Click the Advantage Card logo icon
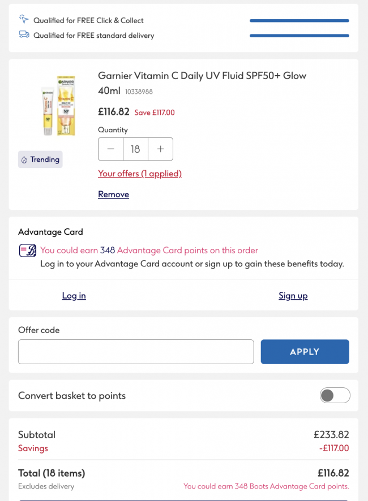The width and height of the screenshot is (368, 501). tap(28, 250)
